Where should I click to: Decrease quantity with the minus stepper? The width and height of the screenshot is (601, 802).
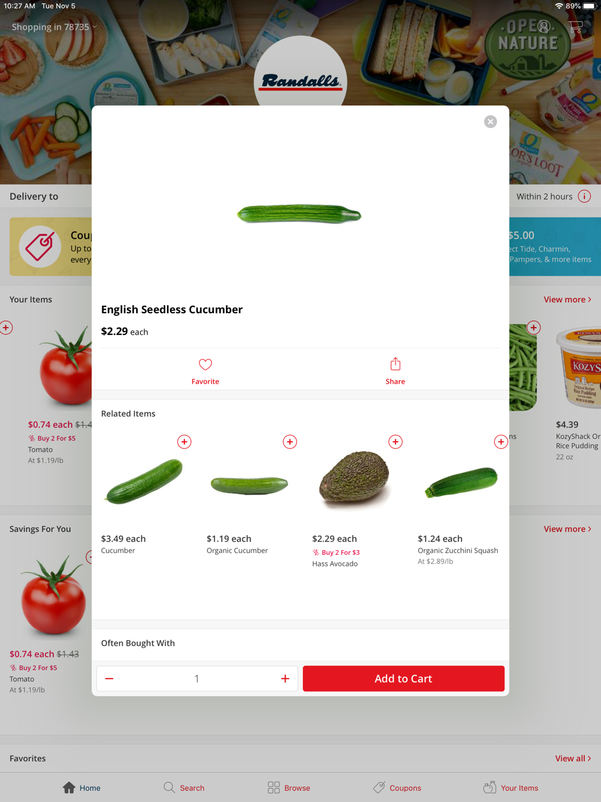click(109, 679)
